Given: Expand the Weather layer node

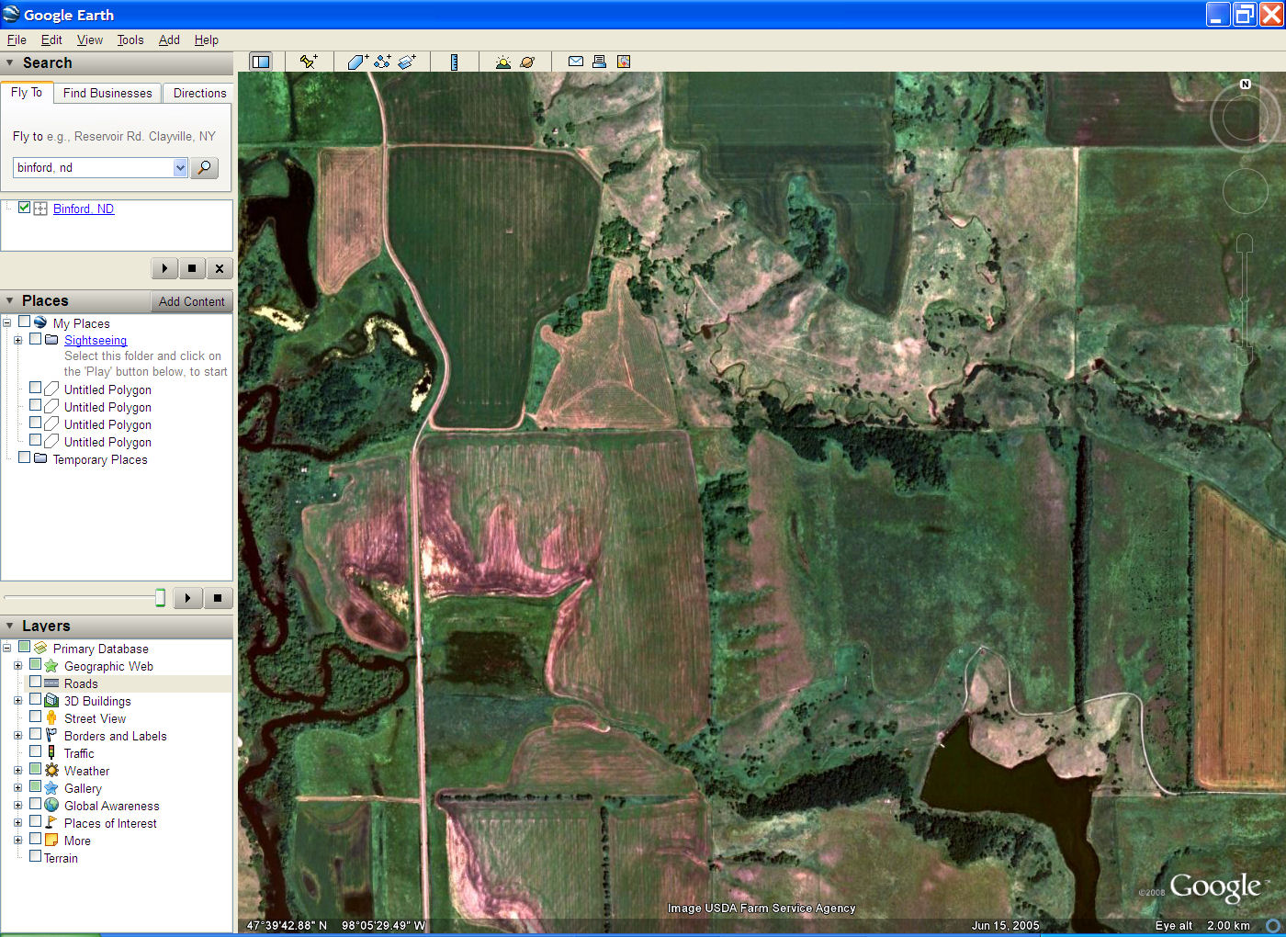Looking at the screenshot, I should [x=17, y=770].
